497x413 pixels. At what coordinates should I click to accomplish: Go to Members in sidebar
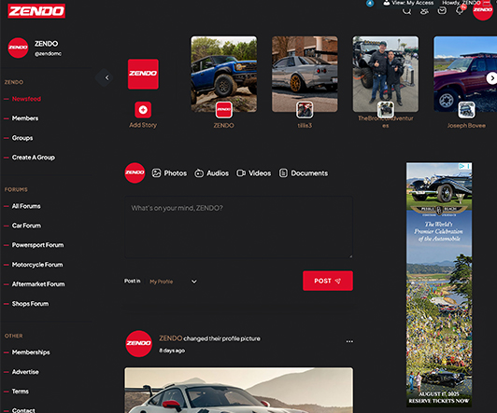[25, 118]
